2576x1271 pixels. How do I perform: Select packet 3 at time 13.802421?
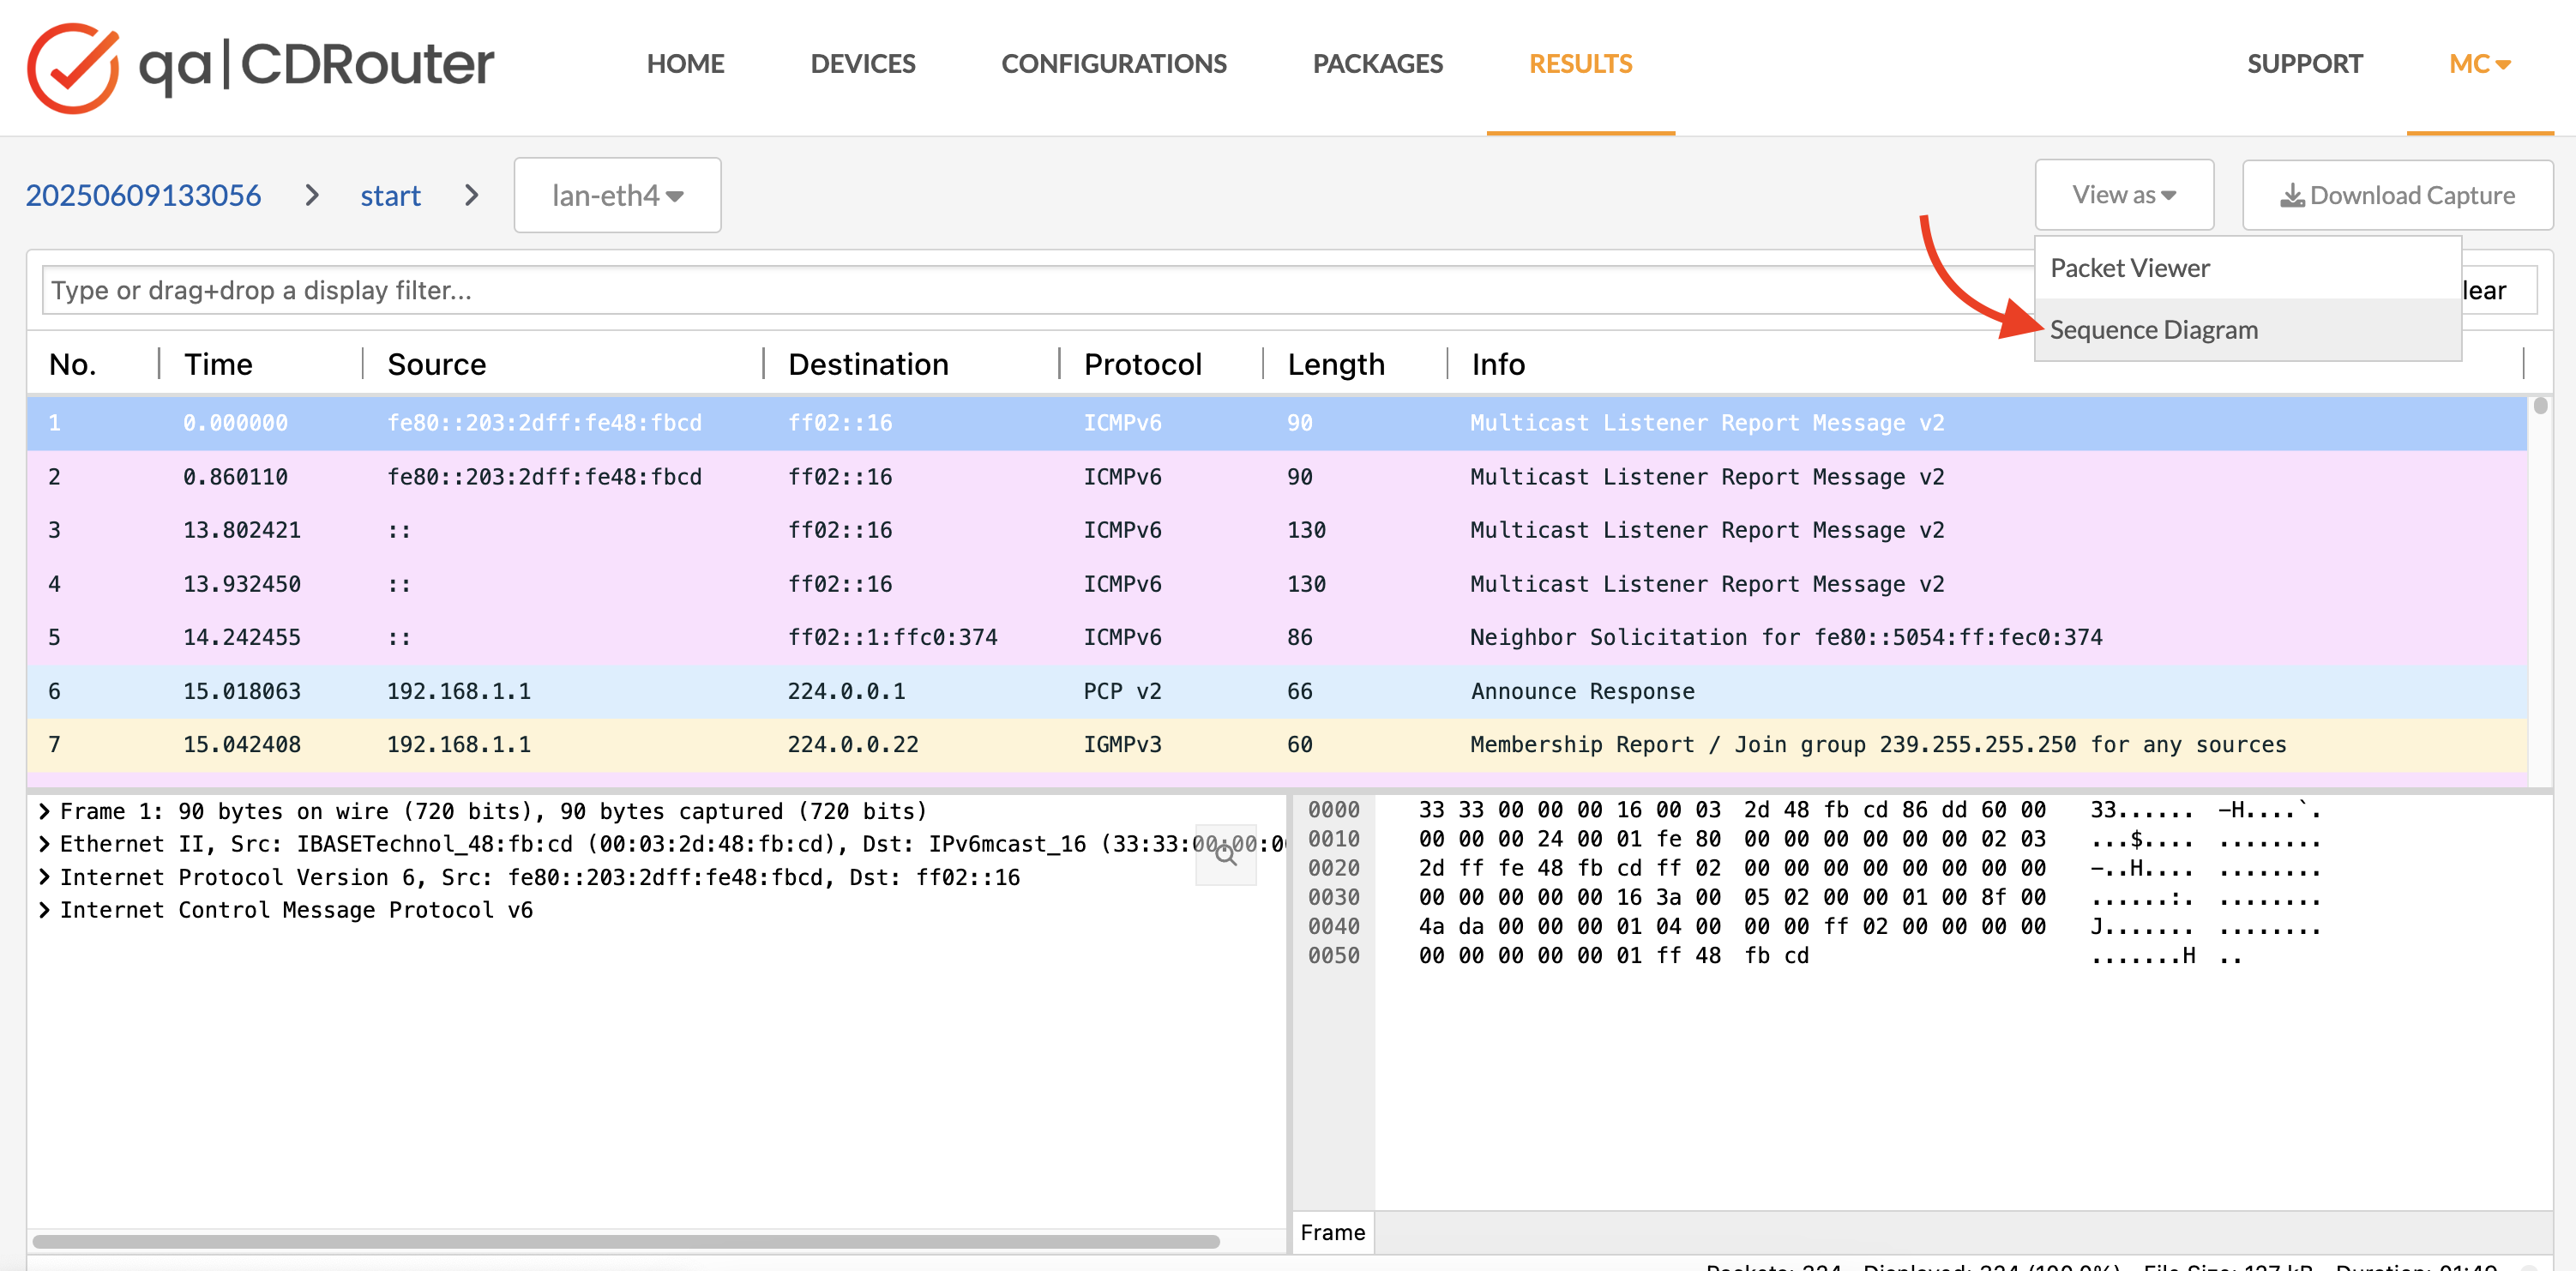point(1277,530)
